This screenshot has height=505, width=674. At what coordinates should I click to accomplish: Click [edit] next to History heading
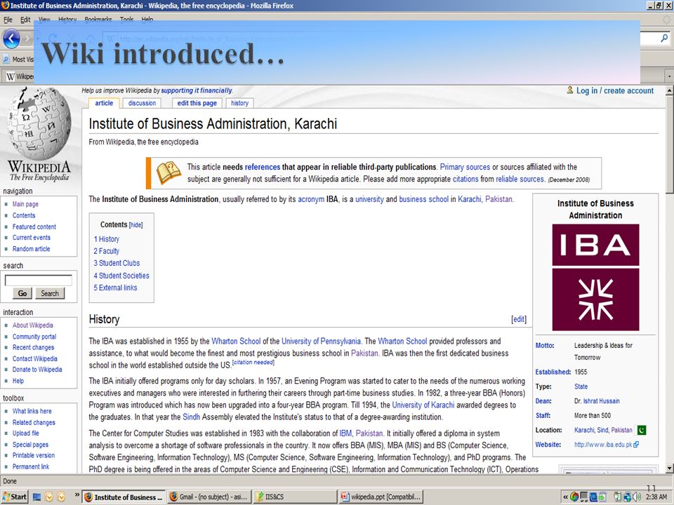[x=519, y=319]
